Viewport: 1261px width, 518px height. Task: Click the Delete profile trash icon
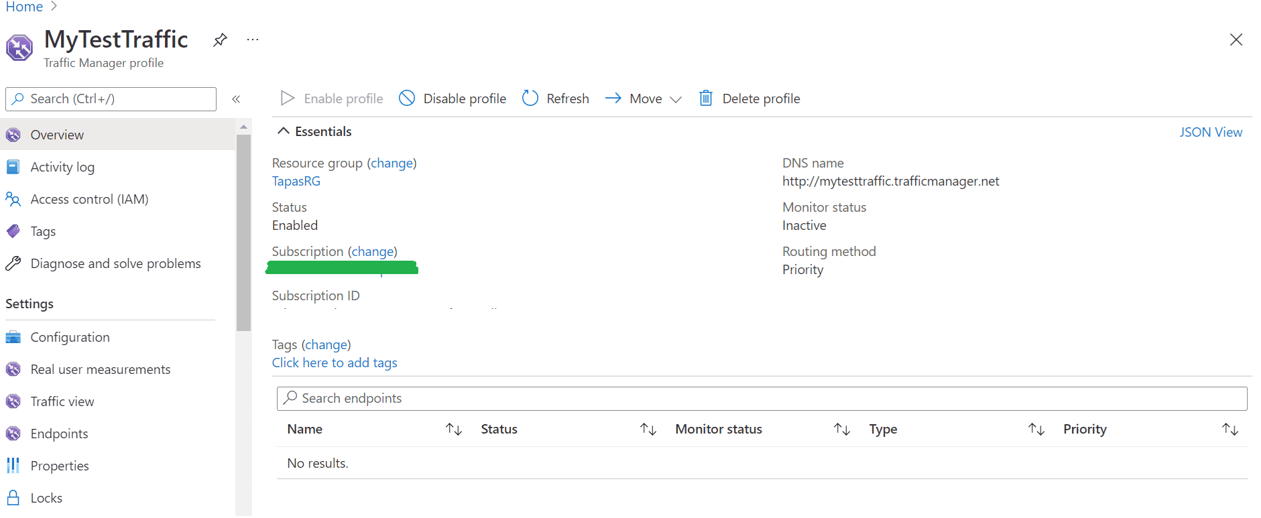point(706,99)
